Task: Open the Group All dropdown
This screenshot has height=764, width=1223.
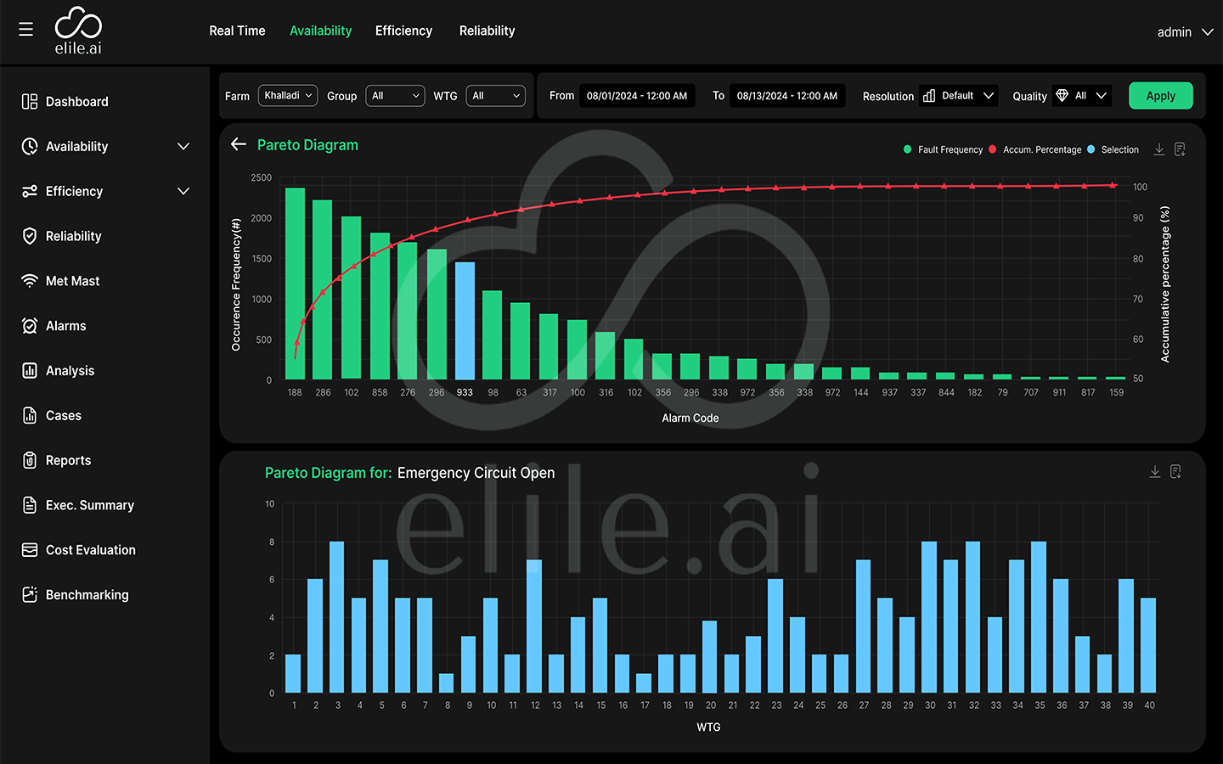Action: pyautogui.click(x=395, y=96)
